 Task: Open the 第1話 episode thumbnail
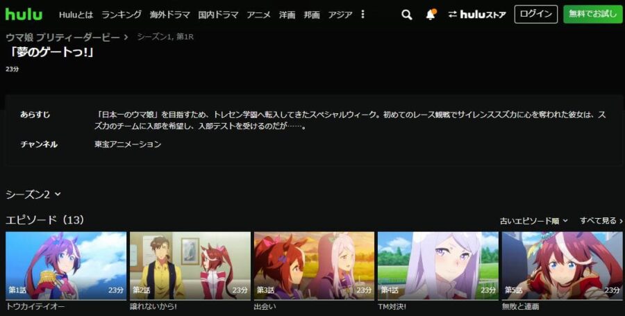click(66, 266)
